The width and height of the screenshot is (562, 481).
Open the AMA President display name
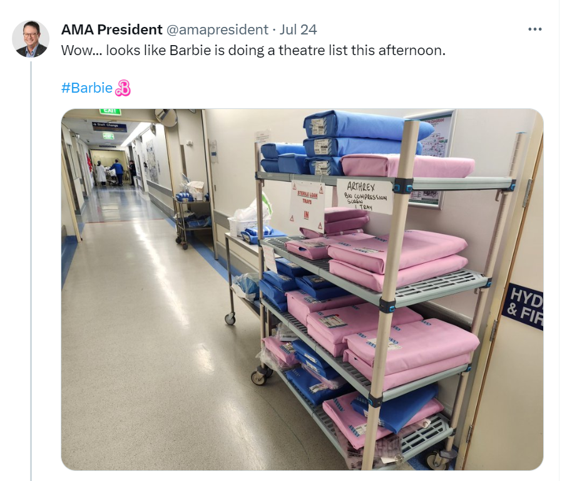coord(112,29)
